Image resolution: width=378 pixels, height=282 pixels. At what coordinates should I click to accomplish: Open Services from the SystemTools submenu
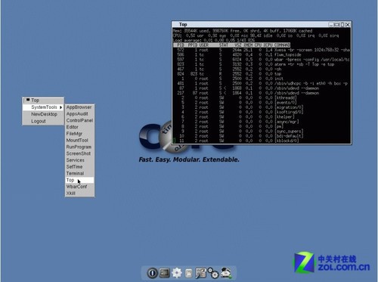click(x=79, y=160)
